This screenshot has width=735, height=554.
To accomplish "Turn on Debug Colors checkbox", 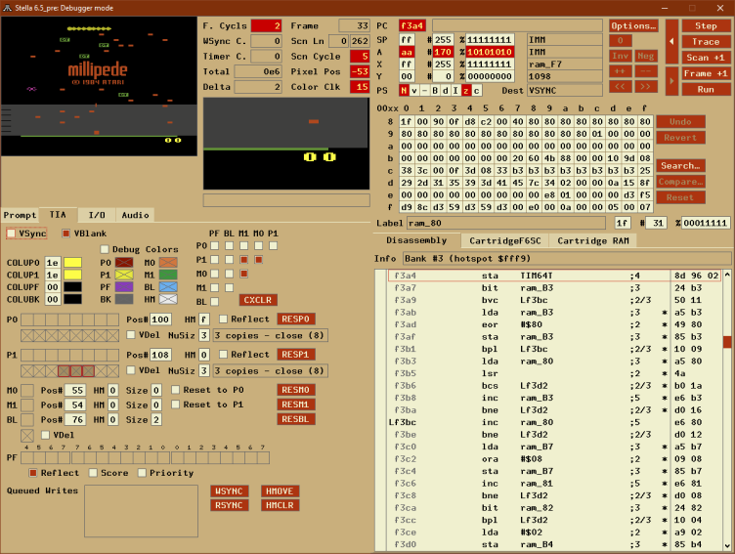I will click(x=104, y=249).
